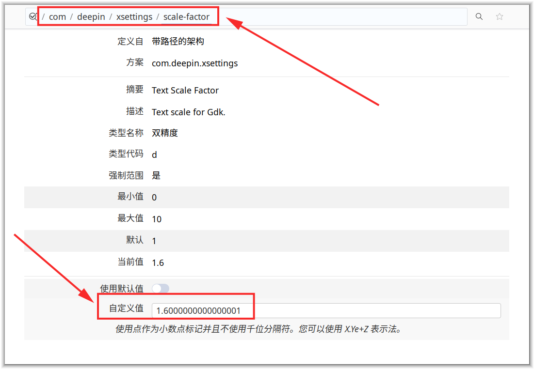This screenshot has width=534, height=369.
Task: Click the star to add scale-factor to favorites
Action: (x=499, y=16)
